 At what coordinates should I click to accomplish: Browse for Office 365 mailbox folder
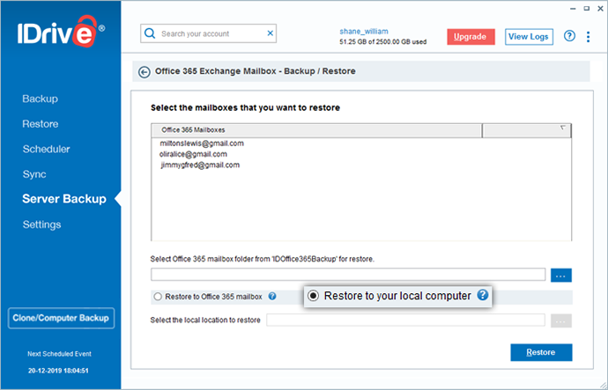click(x=561, y=276)
